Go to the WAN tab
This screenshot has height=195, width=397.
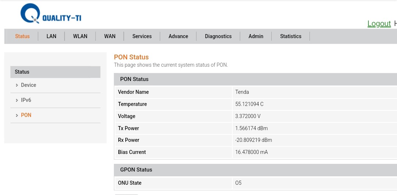(x=110, y=36)
